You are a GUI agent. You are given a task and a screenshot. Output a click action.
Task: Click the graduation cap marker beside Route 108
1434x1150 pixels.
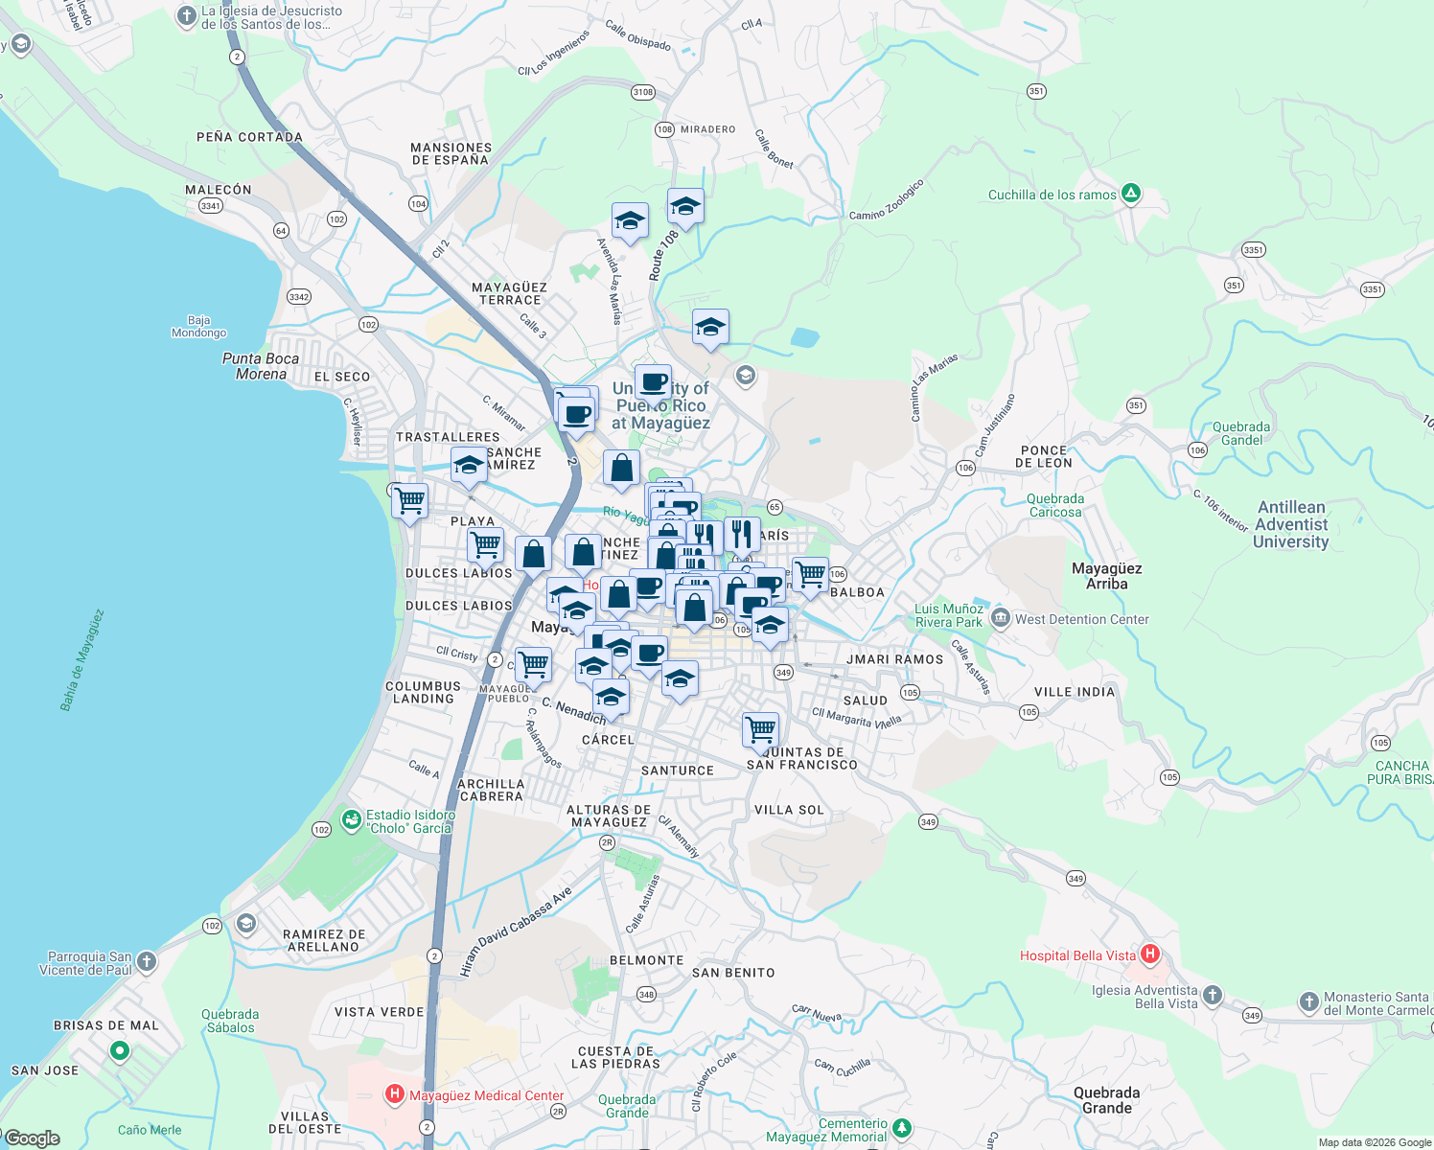coord(685,206)
